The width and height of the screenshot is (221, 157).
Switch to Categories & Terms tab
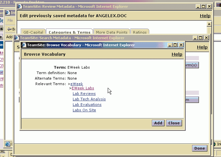[x=69, y=32]
